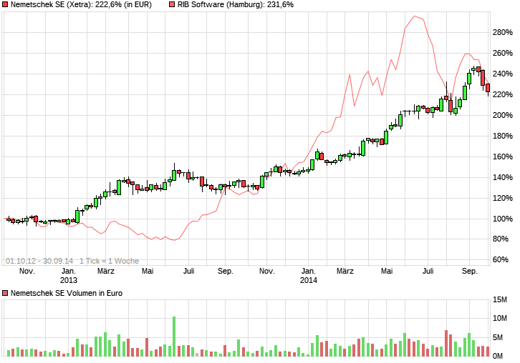The width and height of the screenshot is (520, 363).
Task: Click the last 'Sep.' x-axis label
Action: (470, 272)
